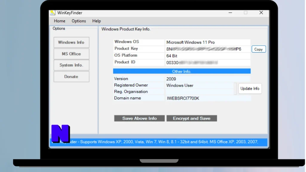Screen dimensions: 306x172
Task: Click the Product Key value field
Action: pos(208,49)
